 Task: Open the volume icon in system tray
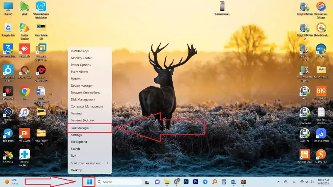(307, 182)
